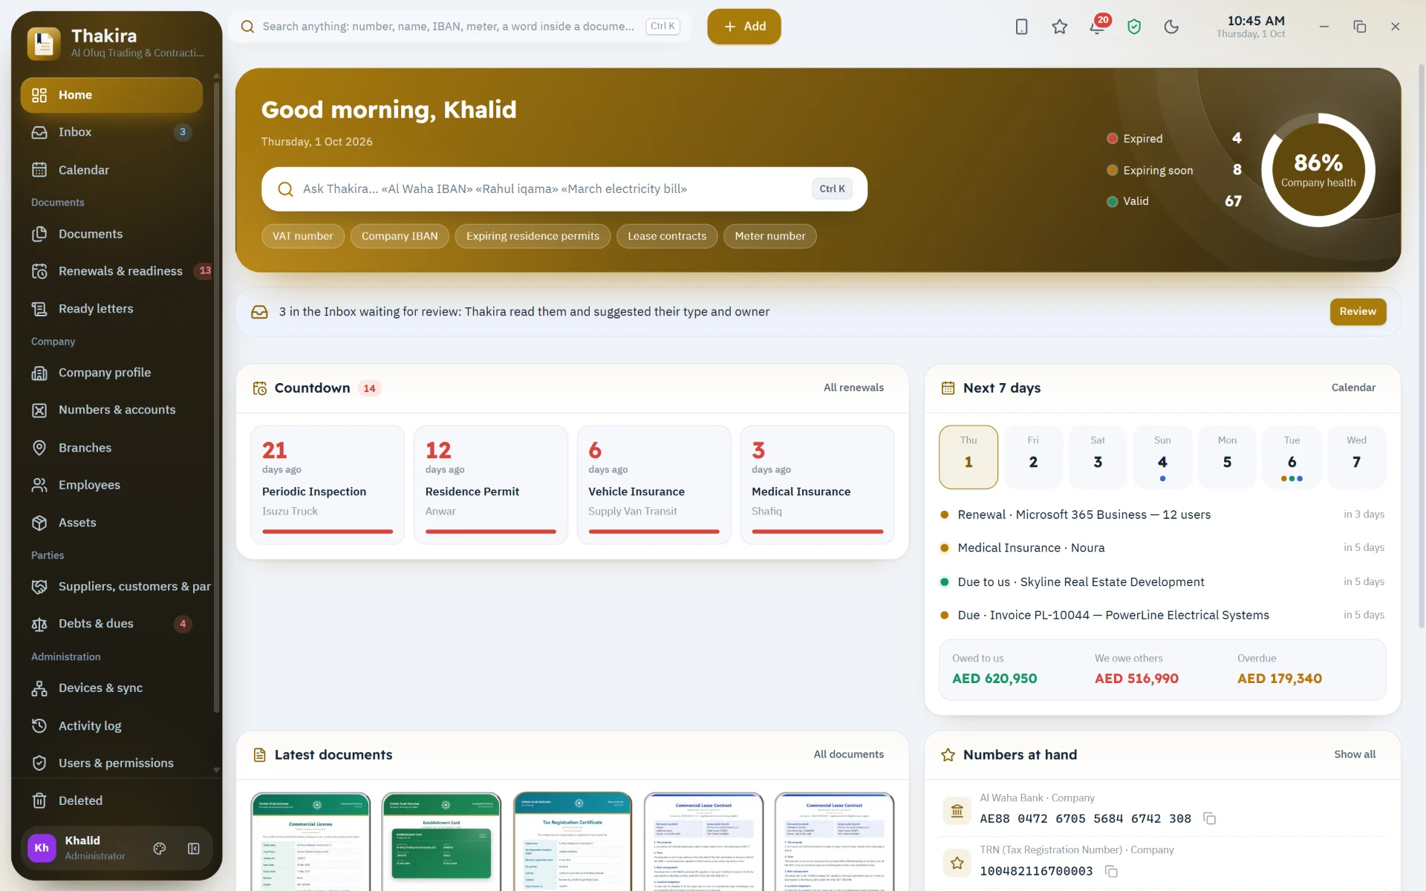Click magnifier icon in top search bar
Image resolution: width=1426 pixels, height=891 pixels.
(x=247, y=27)
